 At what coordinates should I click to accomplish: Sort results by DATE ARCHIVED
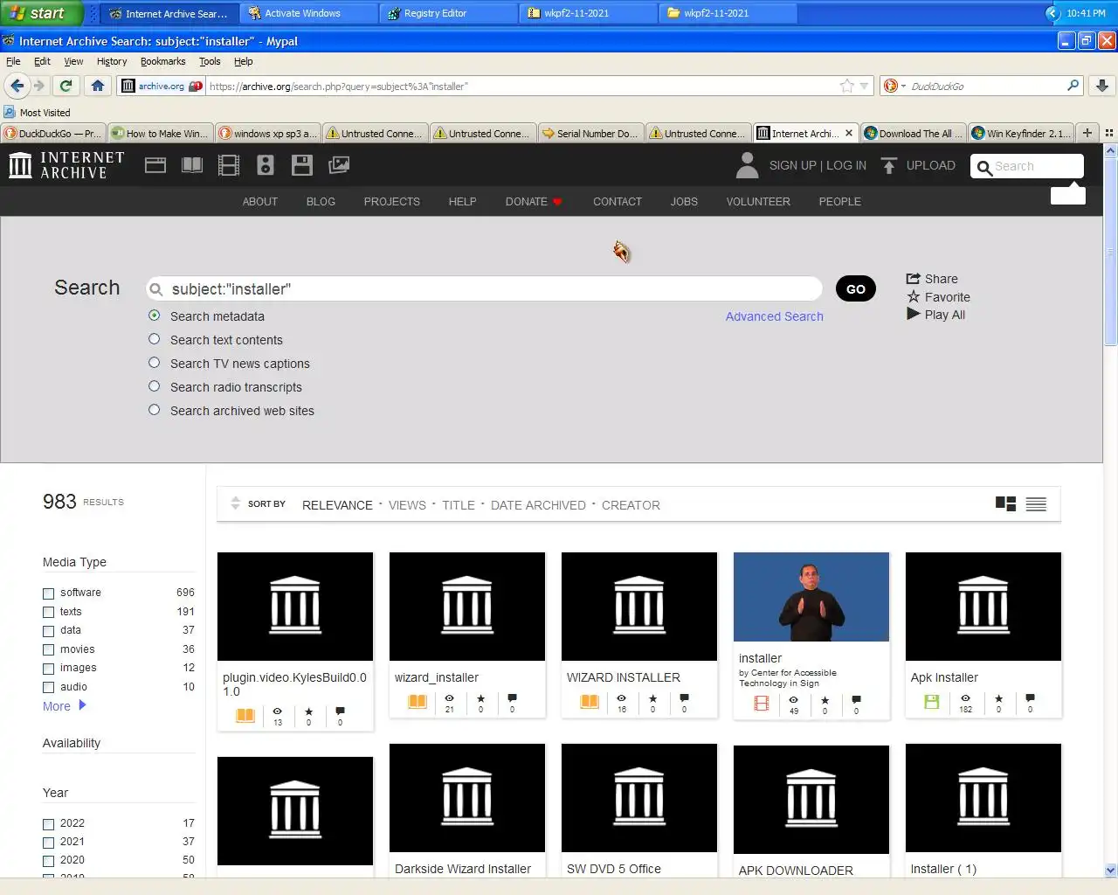pos(538,505)
